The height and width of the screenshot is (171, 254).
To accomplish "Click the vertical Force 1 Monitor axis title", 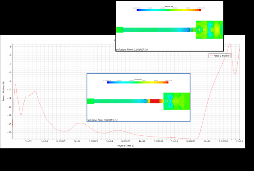I will (x=4, y=91).
